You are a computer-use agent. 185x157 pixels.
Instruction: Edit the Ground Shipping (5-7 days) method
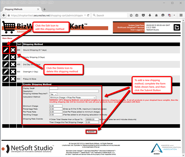(6, 50)
